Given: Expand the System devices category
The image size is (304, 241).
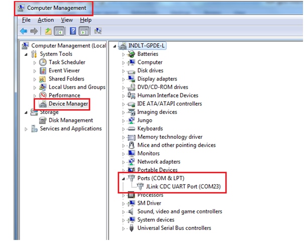Looking at the screenshot, I should (x=123, y=220).
